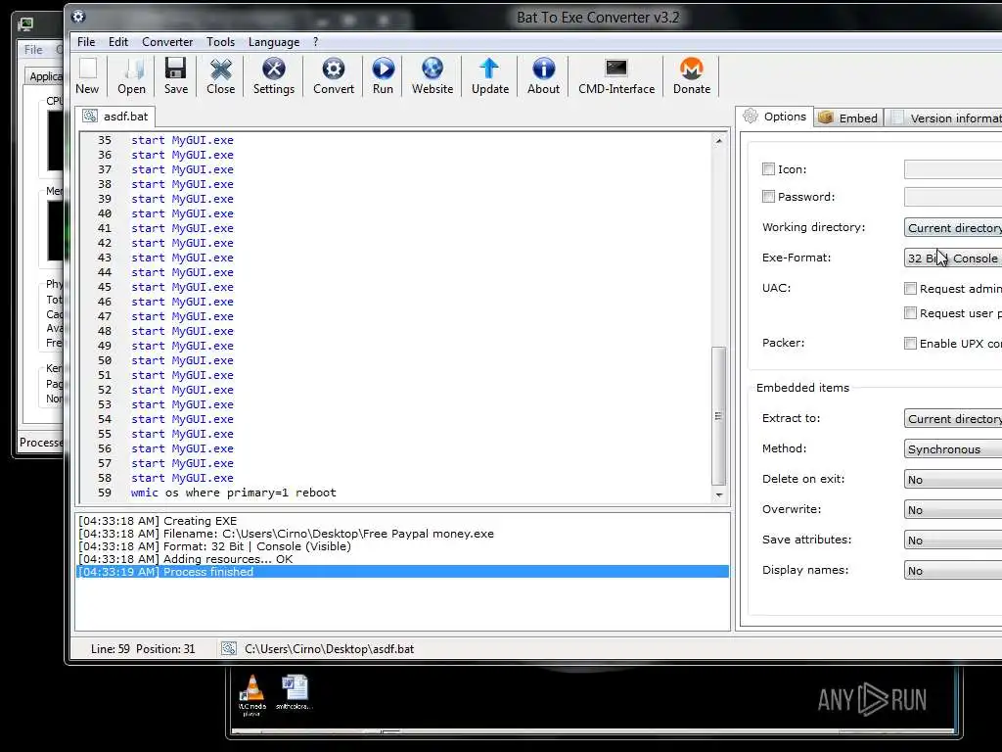Image resolution: width=1002 pixels, height=752 pixels.
Task: Open the Extract to dropdown
Action: pyautogui.click(x=953, y=418)
